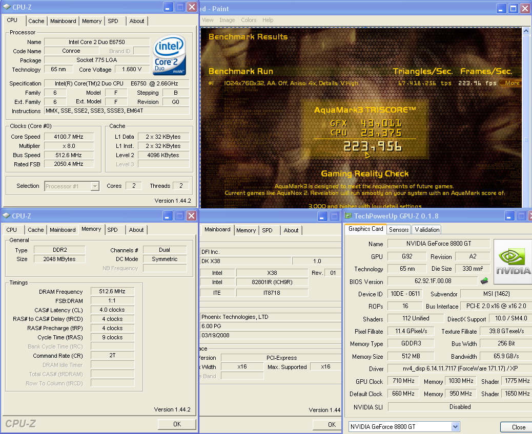Click the CAS# Latency value 4.0 clocks

click(112, 310)
